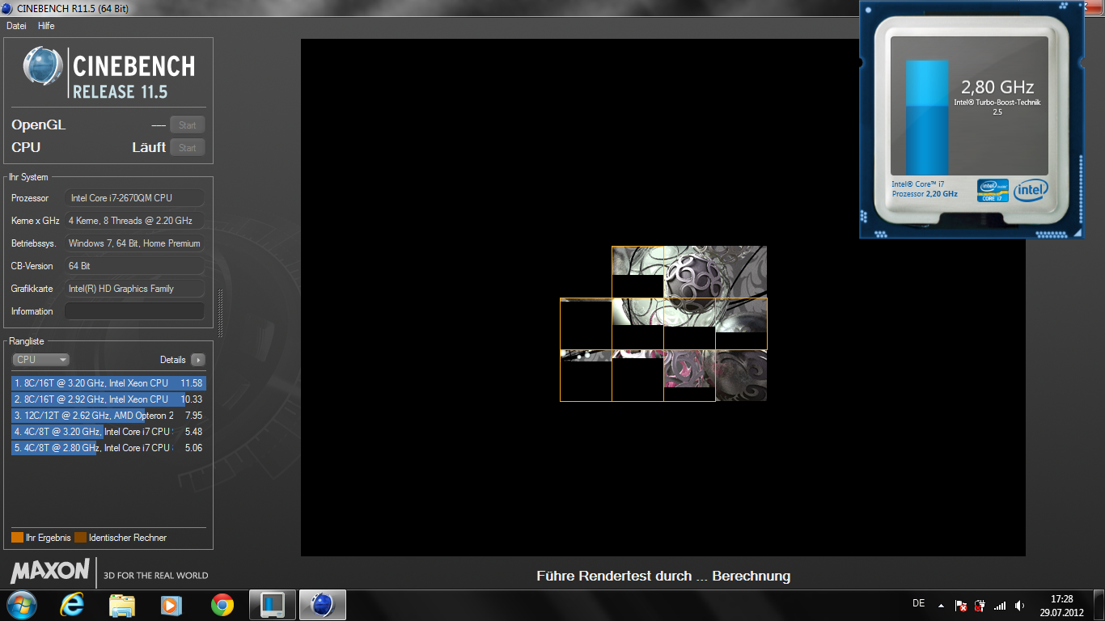This screenshot has width=1105, height=621.
Task: Click the volume speaker tray icon
Action: 1019,605
